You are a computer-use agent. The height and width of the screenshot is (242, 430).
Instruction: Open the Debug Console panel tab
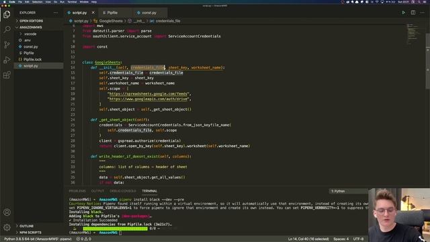122,191
